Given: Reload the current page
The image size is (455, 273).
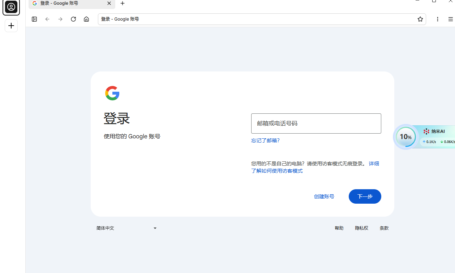Looking at the screenshot, I should coord(73,19).
